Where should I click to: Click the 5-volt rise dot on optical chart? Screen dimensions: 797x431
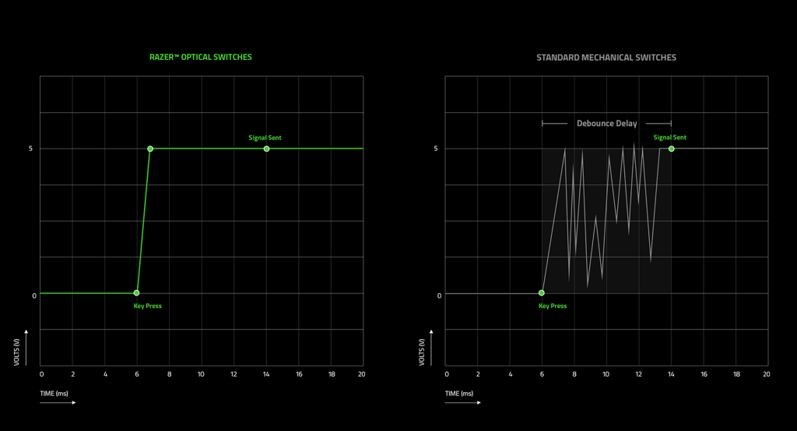150,149
